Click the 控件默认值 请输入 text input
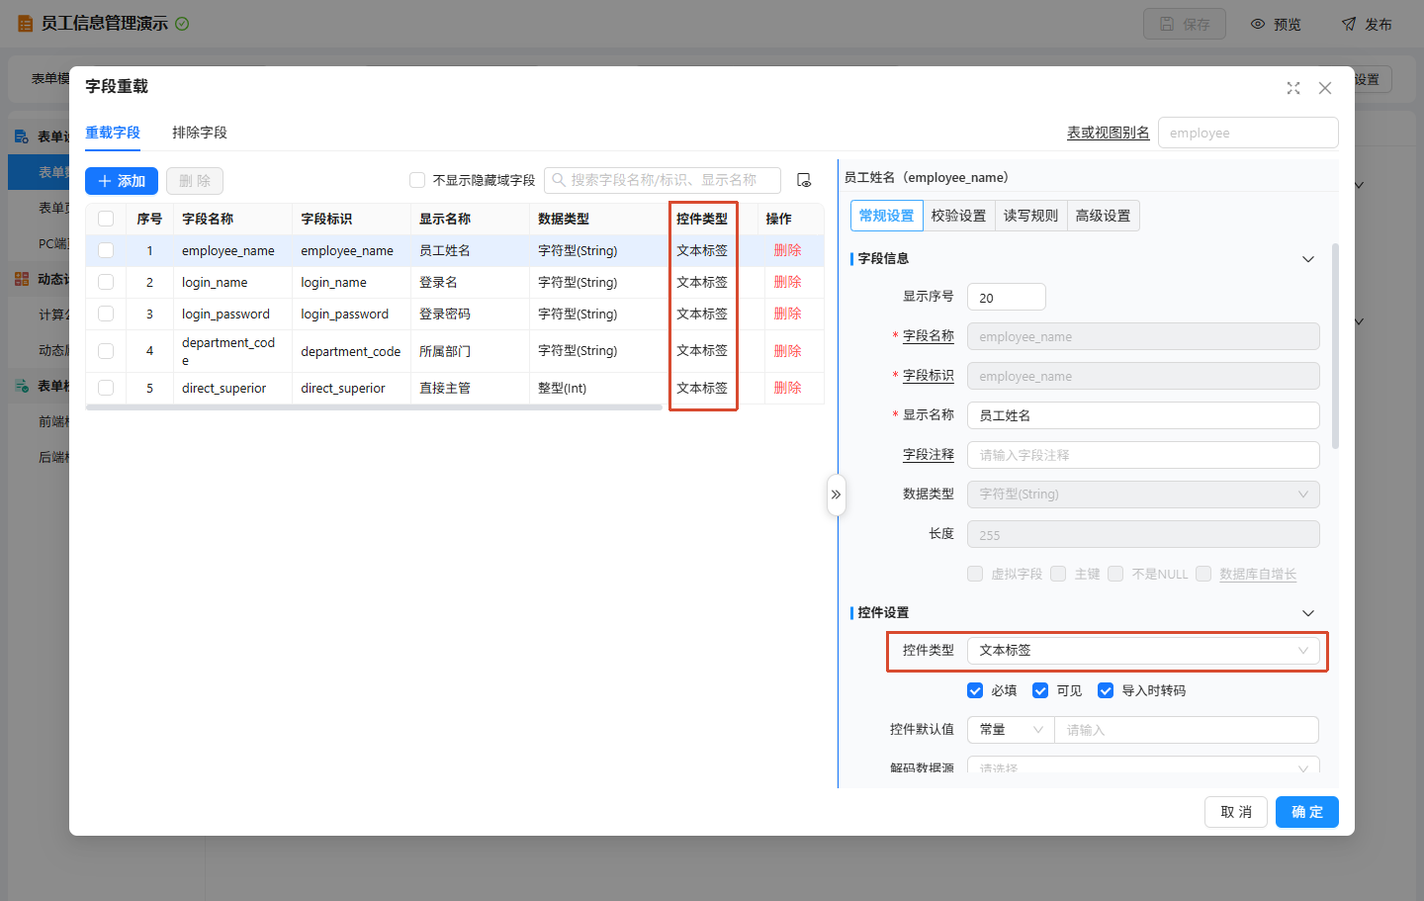Screen dimensions: 1424x901 click(1187, 730)
